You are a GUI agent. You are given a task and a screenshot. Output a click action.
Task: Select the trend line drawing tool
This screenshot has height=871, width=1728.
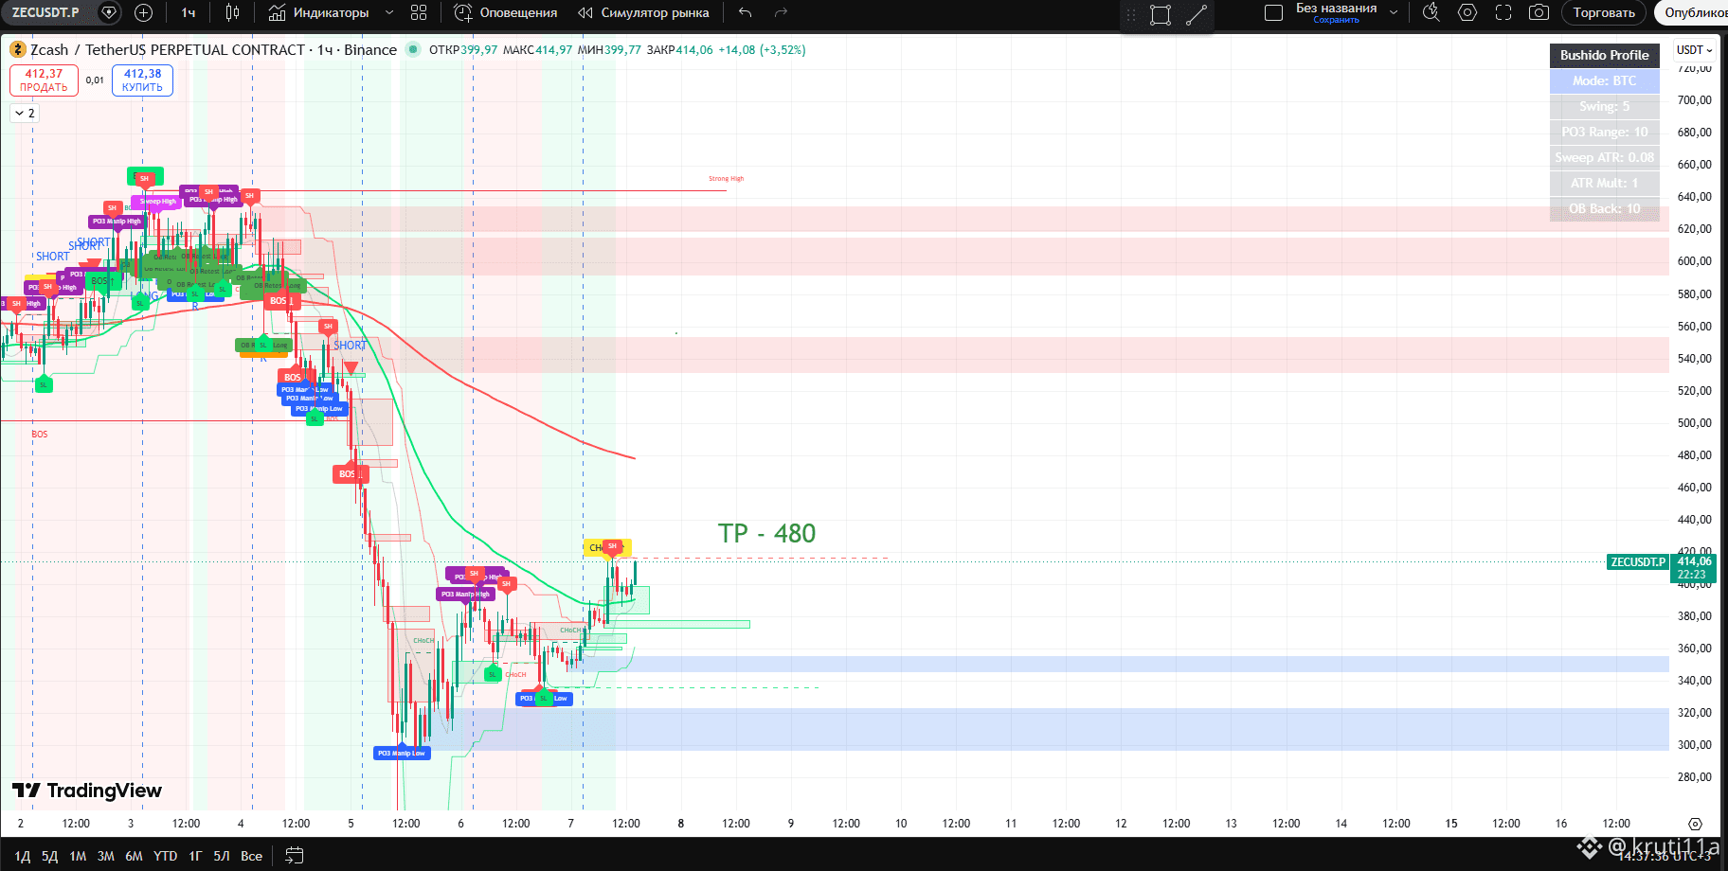coord(1197,14)
